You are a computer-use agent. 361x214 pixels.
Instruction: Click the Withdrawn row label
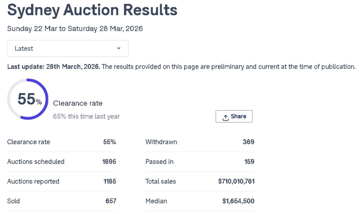pyautogui.click(x=161, y=142)
